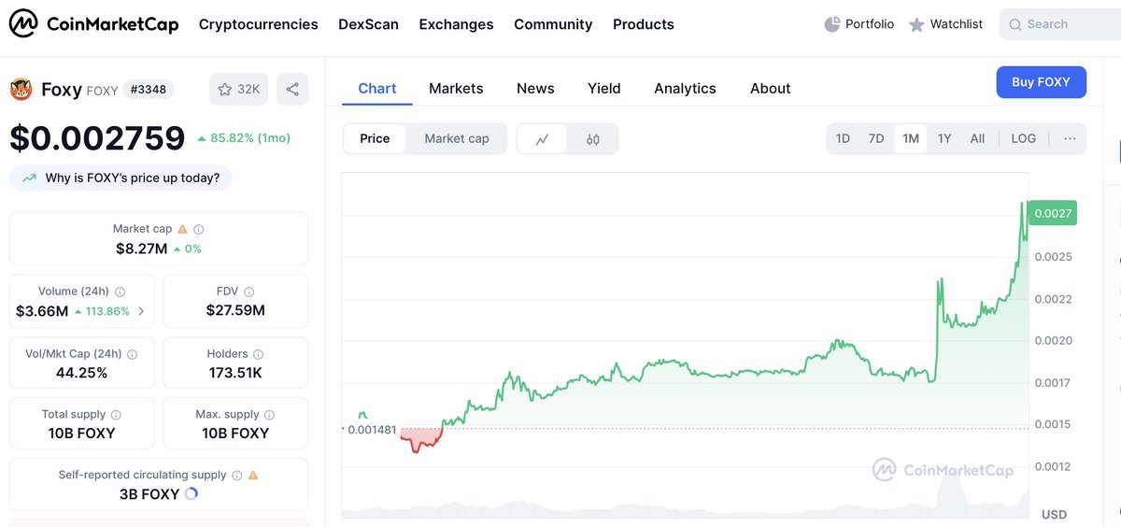
Task: Click the 0.001481 baseline price label
Action: click(372, 430)
